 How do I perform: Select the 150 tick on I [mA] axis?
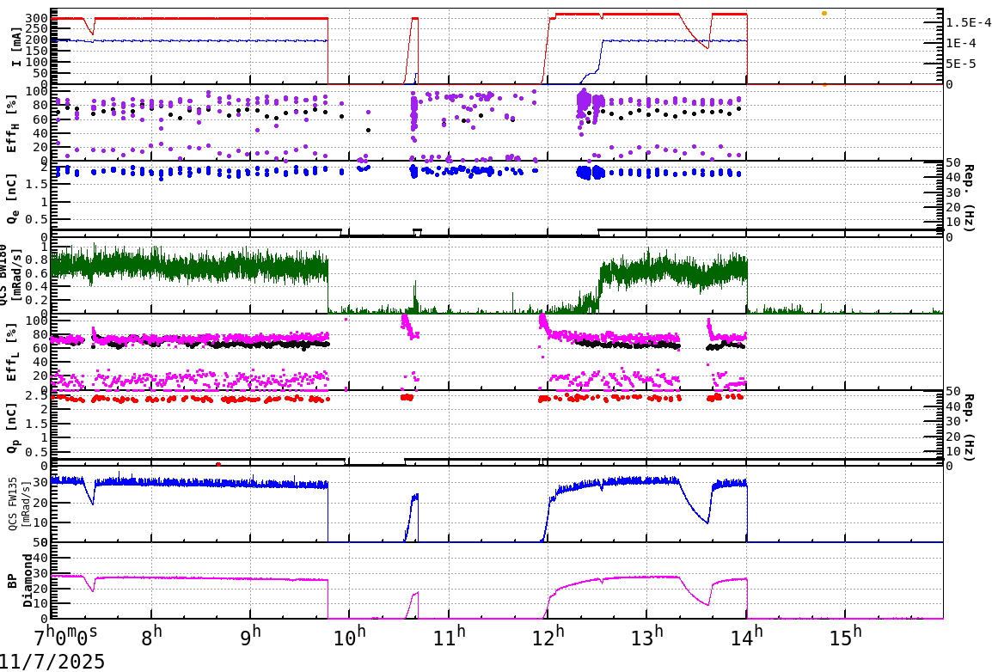click(x=37, y=52)
